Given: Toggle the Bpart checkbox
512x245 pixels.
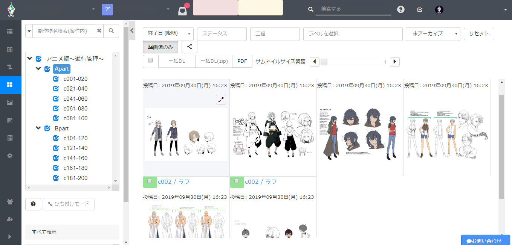Looking at the screenshot, I should coord(47,128).
